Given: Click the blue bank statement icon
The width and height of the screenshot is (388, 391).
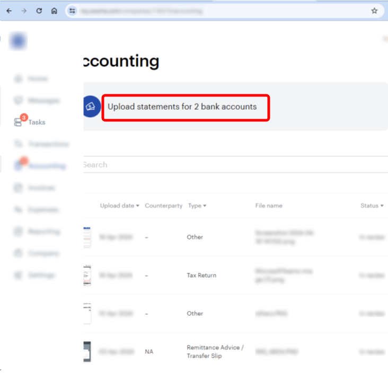Looking at the screenshot, I should (x=91, y=106).
